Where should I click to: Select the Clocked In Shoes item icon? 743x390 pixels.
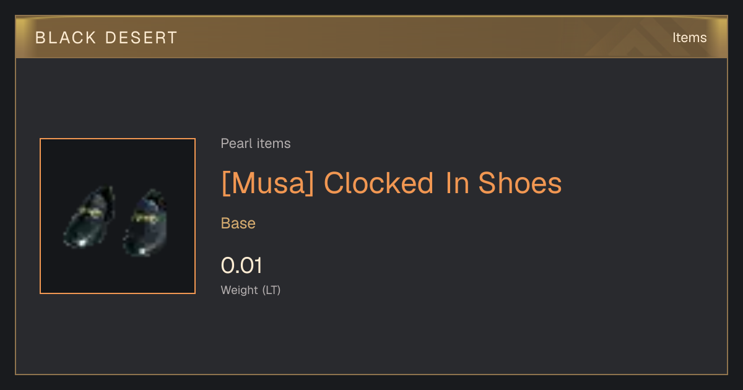click(118, 216)
